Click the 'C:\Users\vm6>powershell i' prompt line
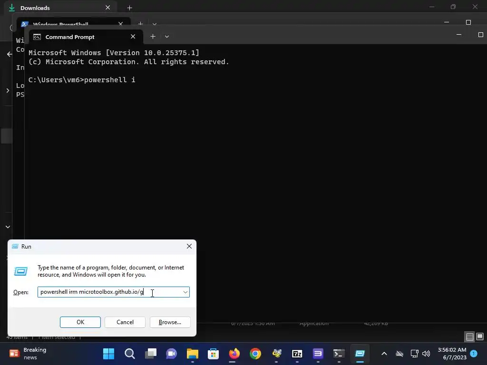Screen dimensions: 487x365 tap(82, 80)
